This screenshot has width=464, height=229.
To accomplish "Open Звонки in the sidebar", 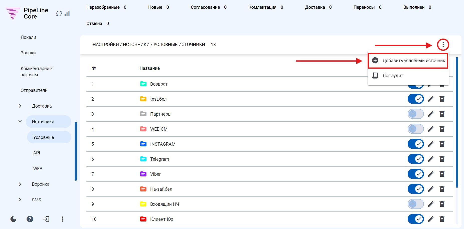I will (x=28, y=53).
